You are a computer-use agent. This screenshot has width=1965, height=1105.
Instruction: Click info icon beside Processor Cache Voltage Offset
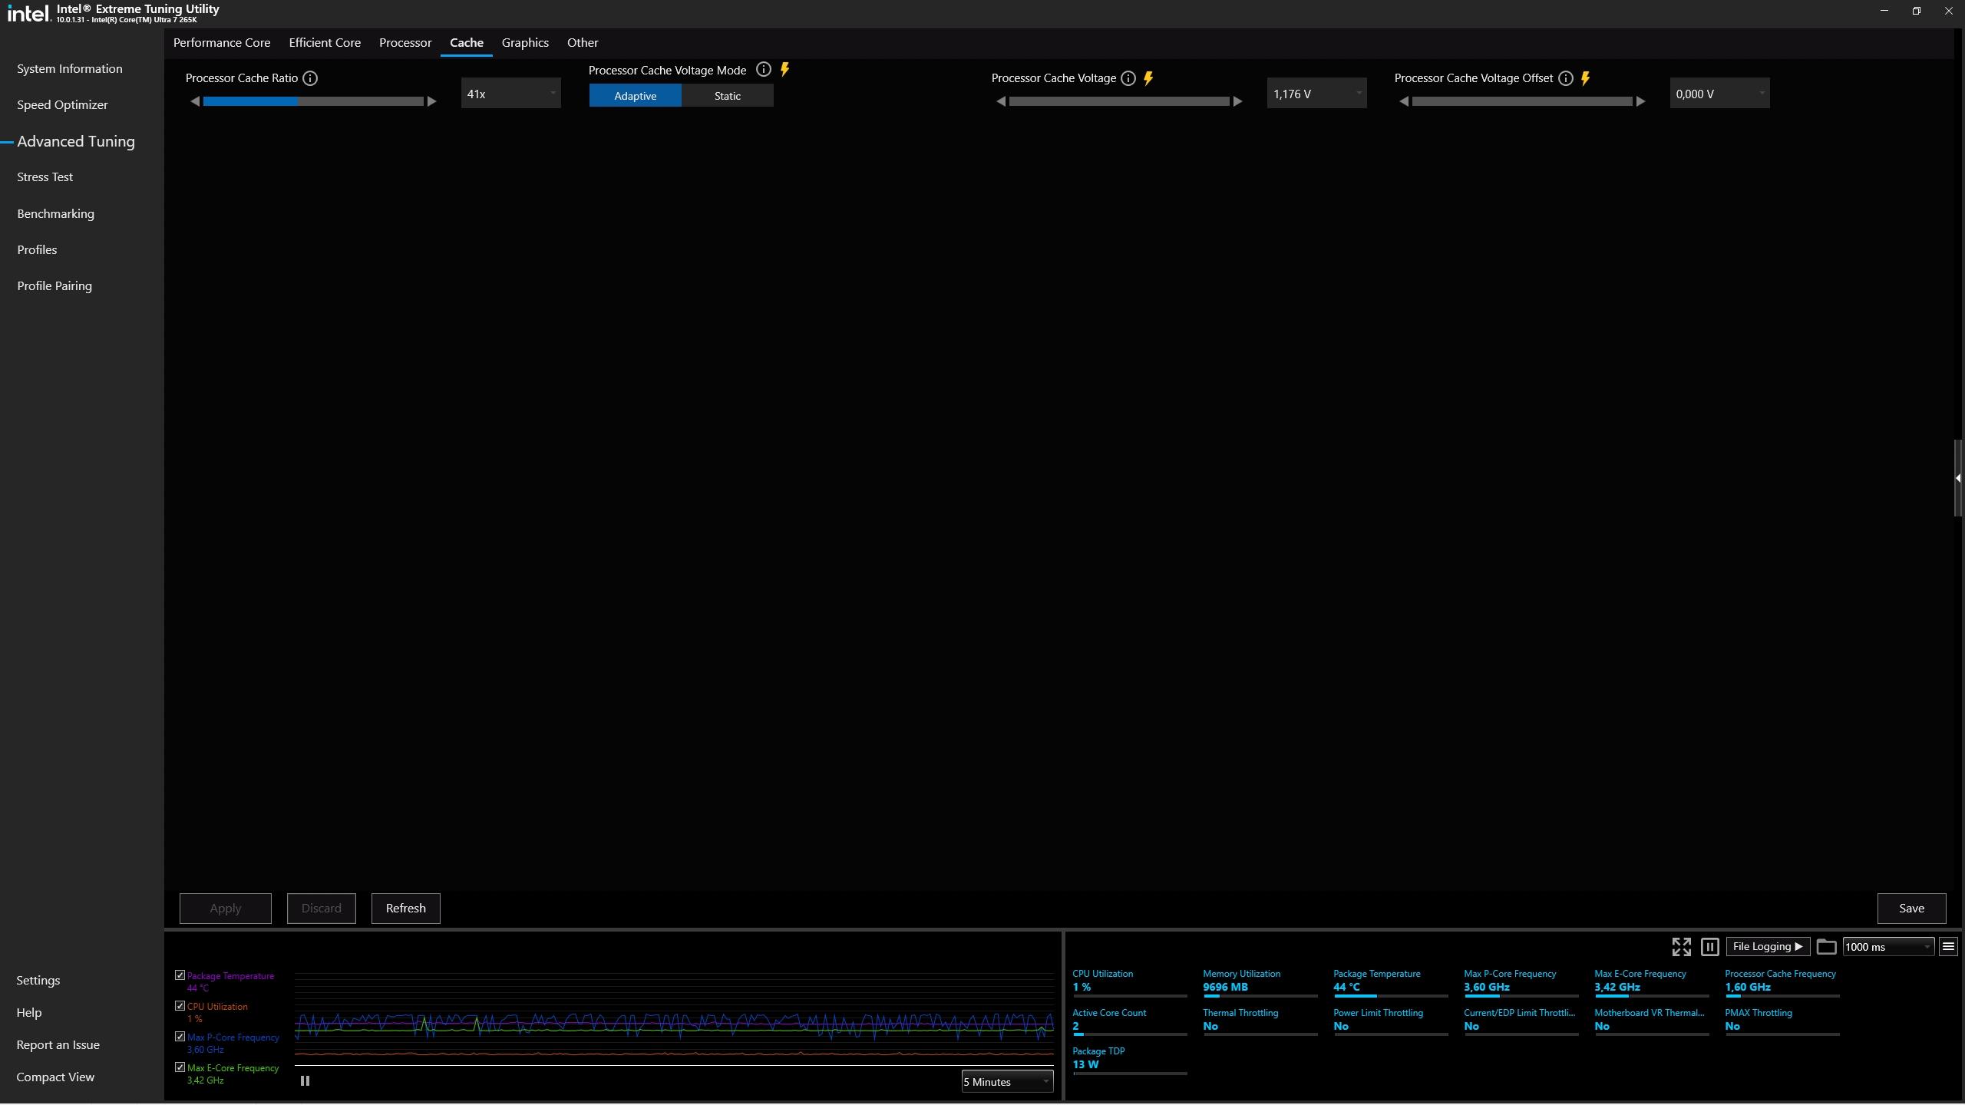1565,78
